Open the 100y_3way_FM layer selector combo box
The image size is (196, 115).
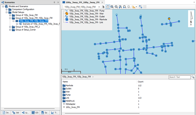pyautogui.click(x=82, y=7)
